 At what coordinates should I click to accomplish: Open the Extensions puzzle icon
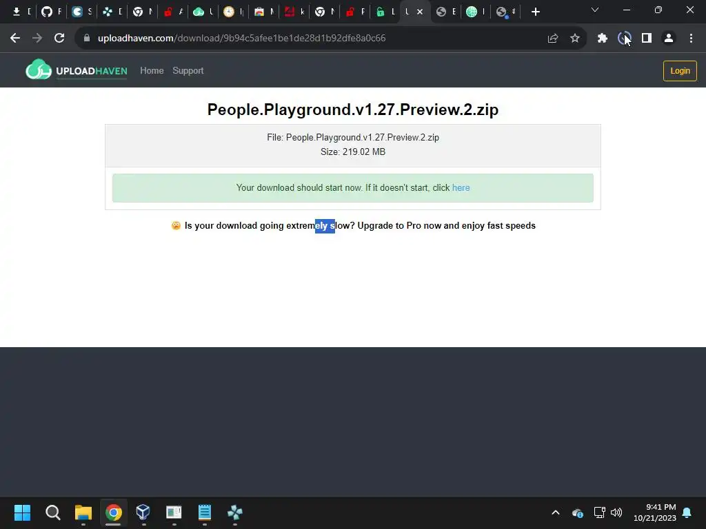603,39
